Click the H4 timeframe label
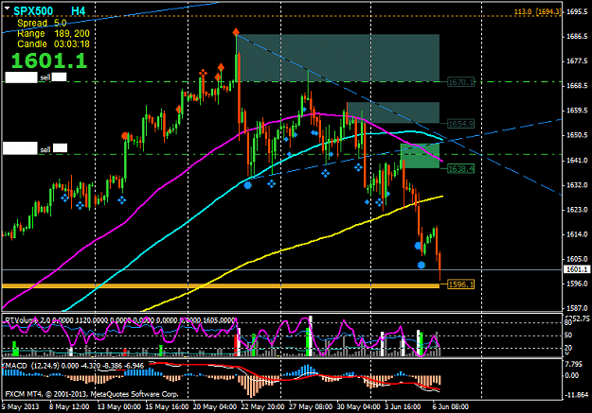This screenshot has width=592, height=413. [x=79, y=11]
